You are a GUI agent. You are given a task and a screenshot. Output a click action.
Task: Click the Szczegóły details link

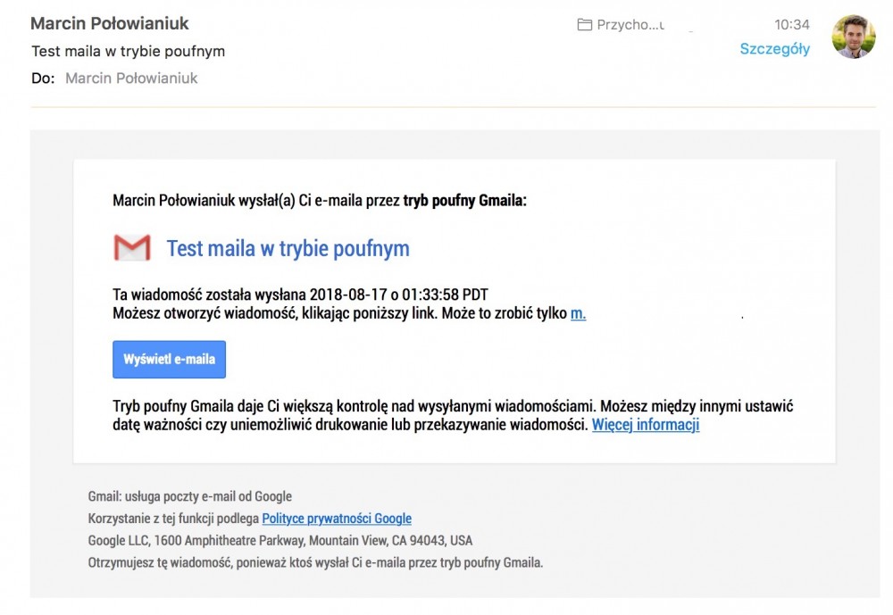[x=774, y=49]
